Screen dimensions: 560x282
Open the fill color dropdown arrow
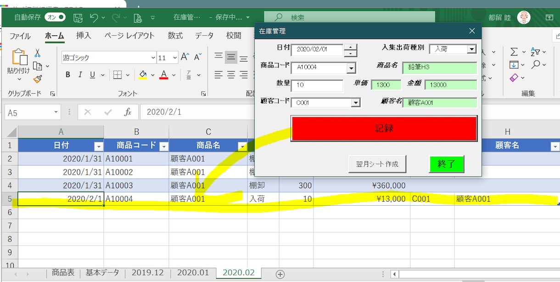click(x=152, y=75)
